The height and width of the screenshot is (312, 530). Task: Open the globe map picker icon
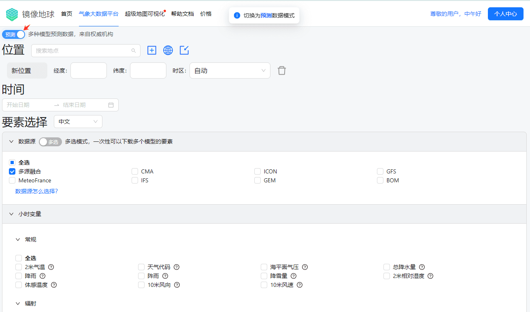coord(168,50)
